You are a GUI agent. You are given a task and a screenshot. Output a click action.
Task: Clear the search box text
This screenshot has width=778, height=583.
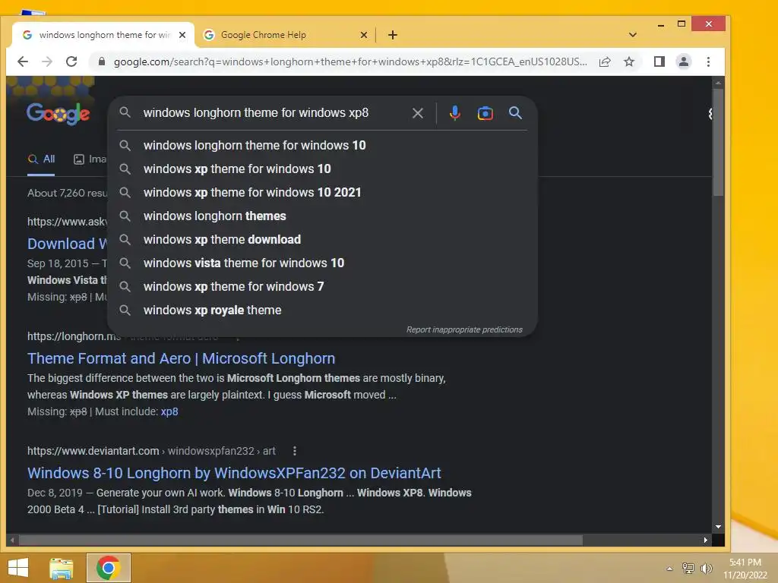click(x=418, y=113)
